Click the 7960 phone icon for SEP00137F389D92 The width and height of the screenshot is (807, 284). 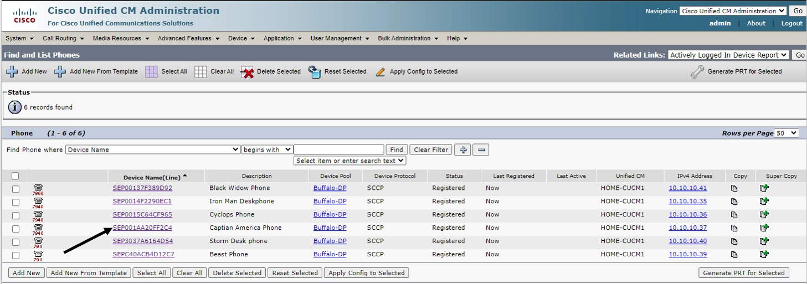tap(38, 190)
